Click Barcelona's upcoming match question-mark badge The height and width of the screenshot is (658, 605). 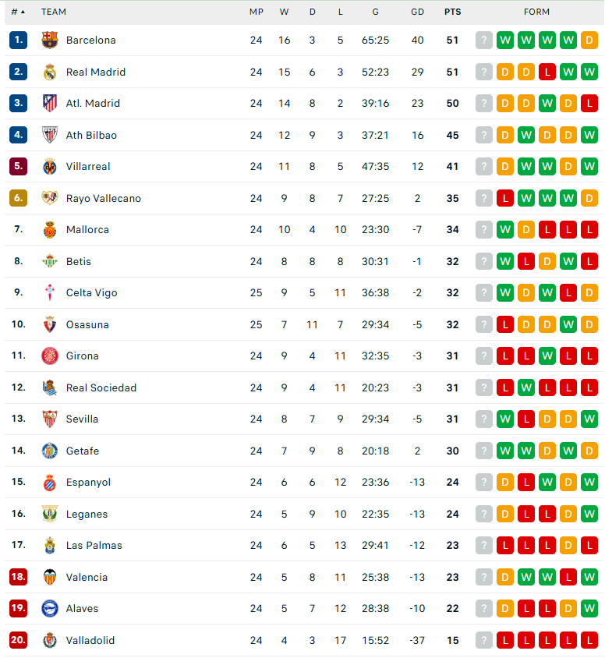click(x=483, y=41)
